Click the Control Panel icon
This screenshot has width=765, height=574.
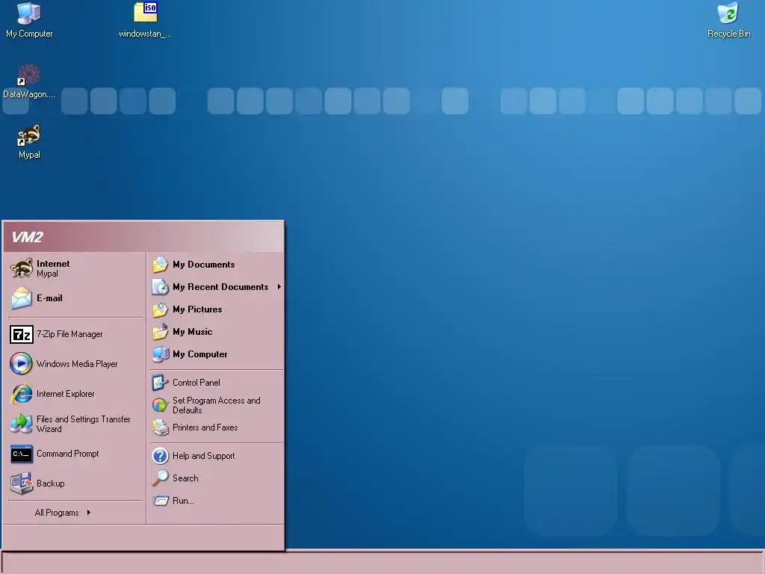click(160, 383)
